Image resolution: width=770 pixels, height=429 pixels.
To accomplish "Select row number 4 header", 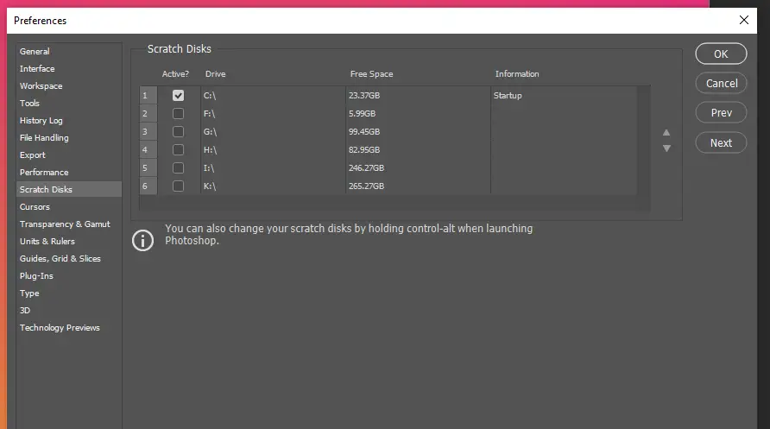I will [x=148, y=149].
